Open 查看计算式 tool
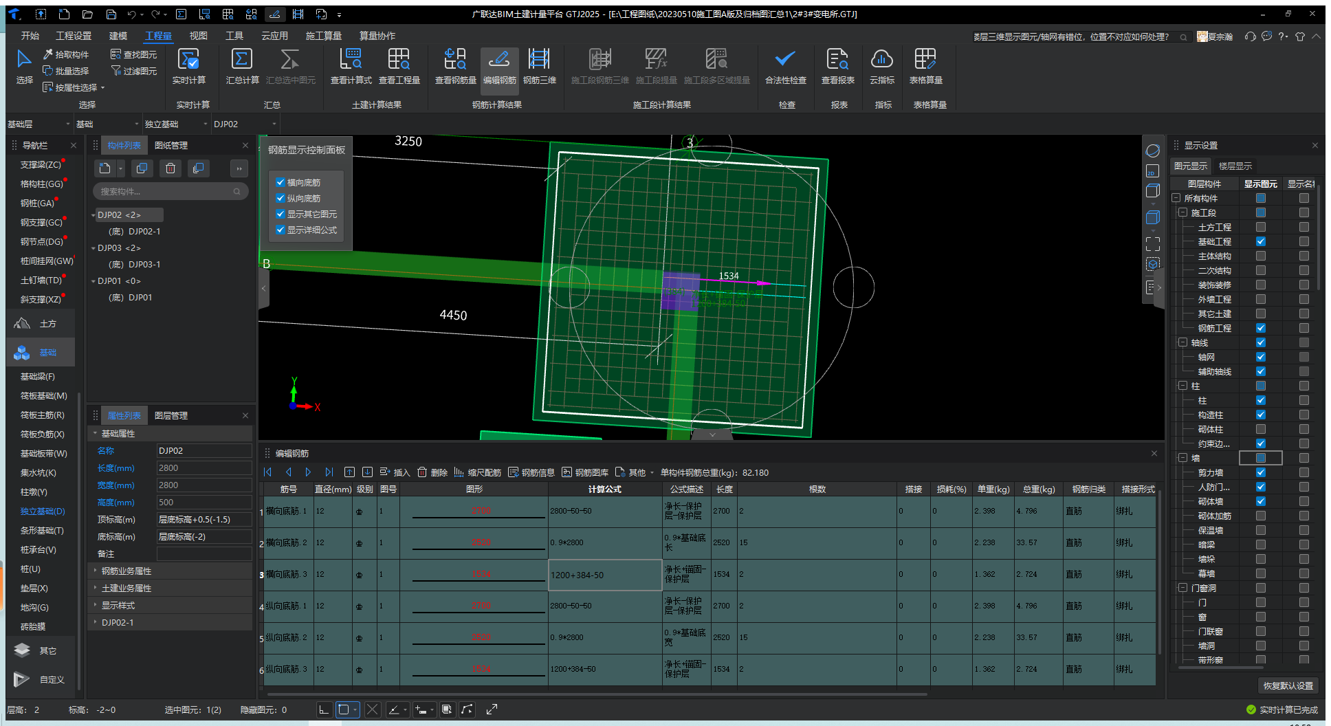The image size is (1331, 726). [351, 67]
